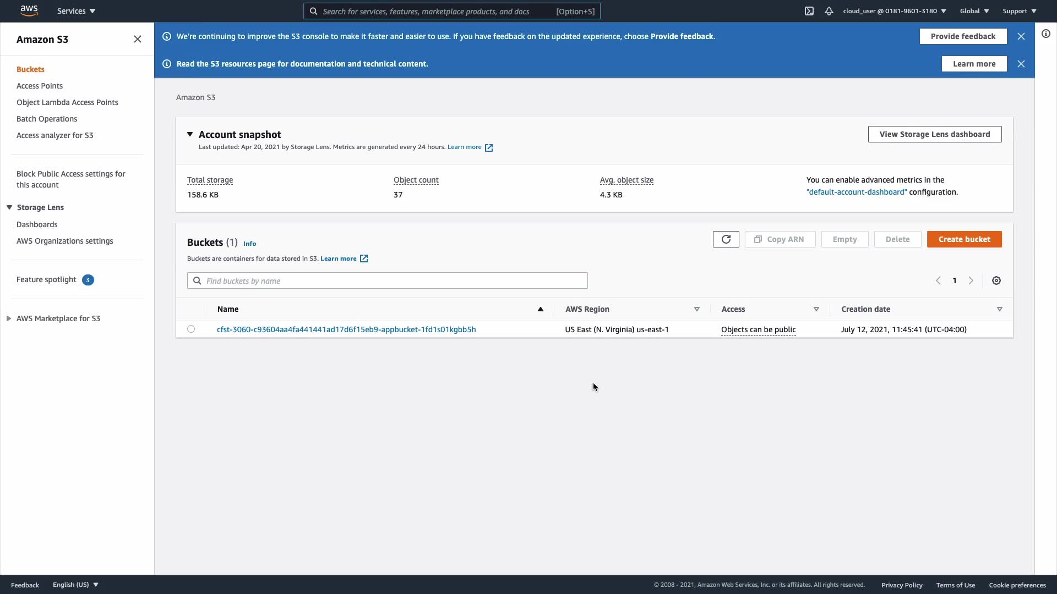Click the refresh buckets icon button

point(726,239)
